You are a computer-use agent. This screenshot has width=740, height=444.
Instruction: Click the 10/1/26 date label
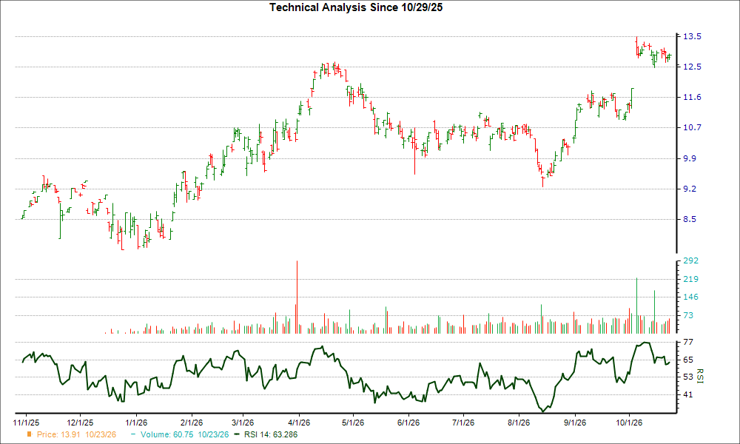coord(628,423)
